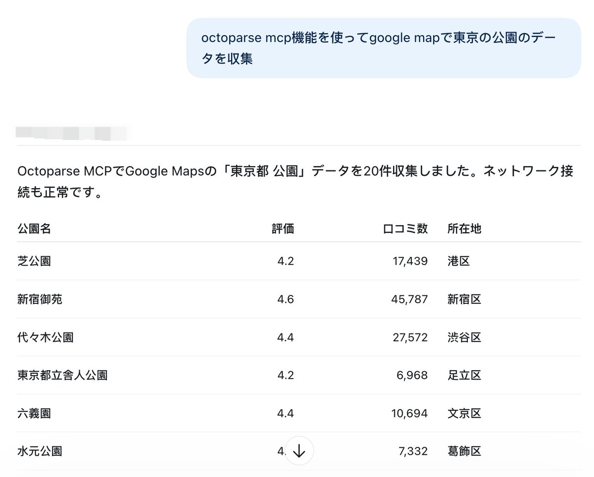Click the 4.2 rating for 東京都立舎人公園
This screenshot has width=594, height=477.
click(x=285, y=375)
